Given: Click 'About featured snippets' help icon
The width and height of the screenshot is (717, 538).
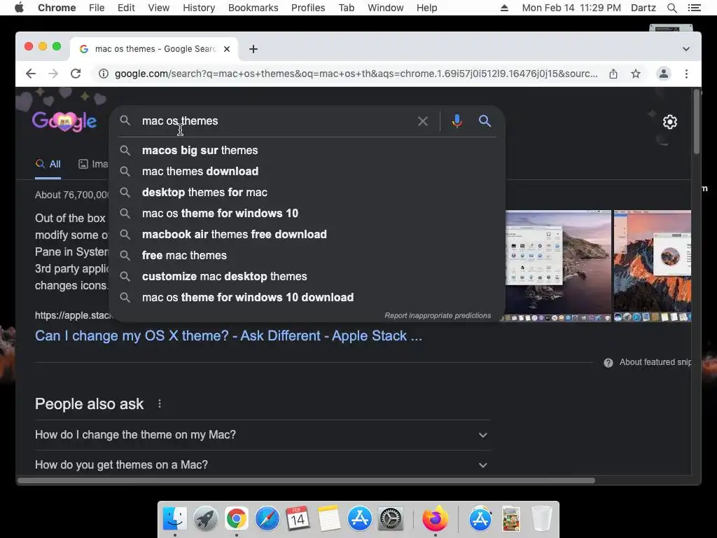Looking at the screenshot, I should coord(608,363).
